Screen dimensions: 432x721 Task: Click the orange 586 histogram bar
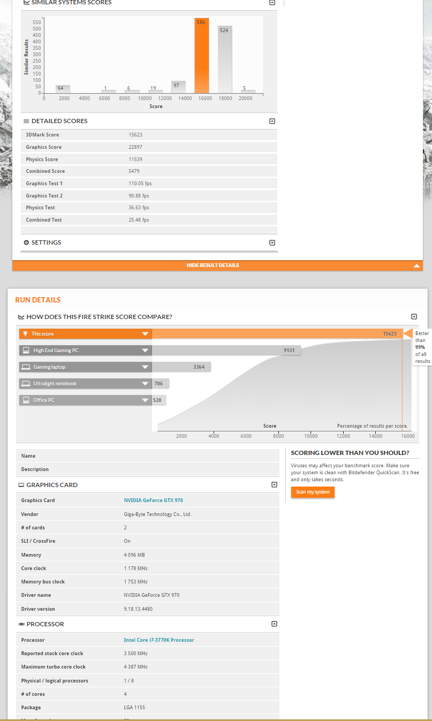202,56
